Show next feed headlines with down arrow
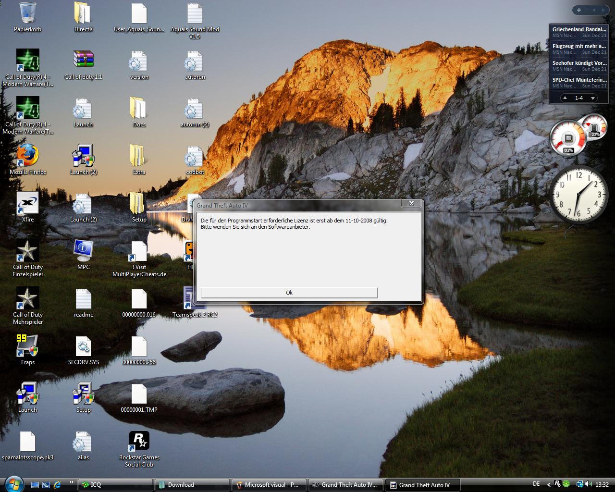The height and width of the screenshot is (492, 615). (593, 98)
